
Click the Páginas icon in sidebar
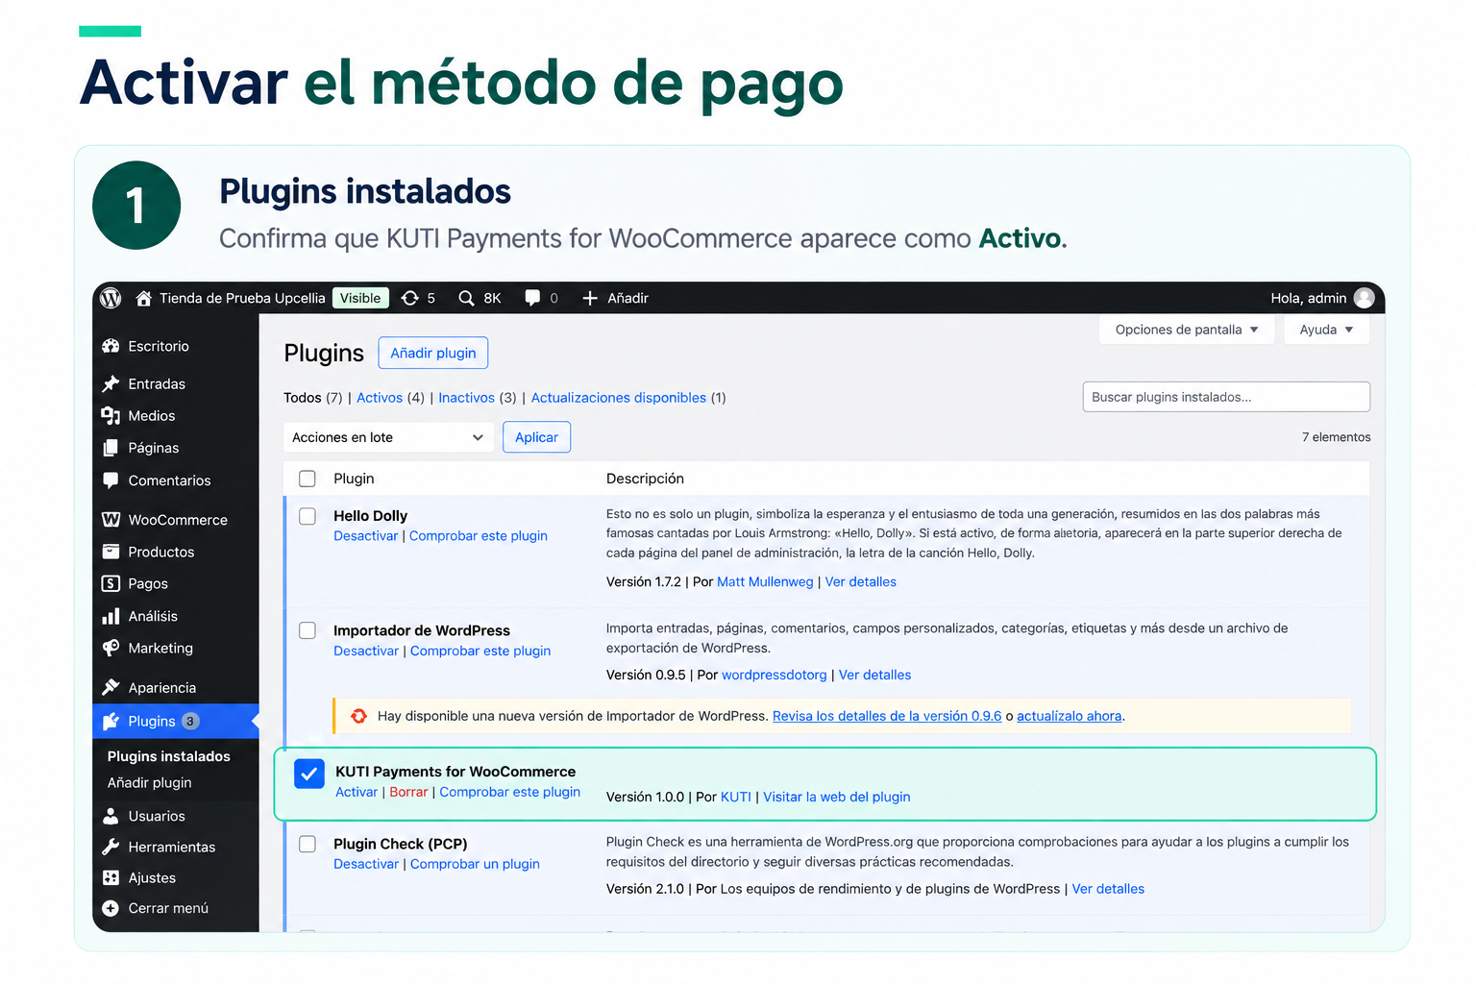coord(111,448)
